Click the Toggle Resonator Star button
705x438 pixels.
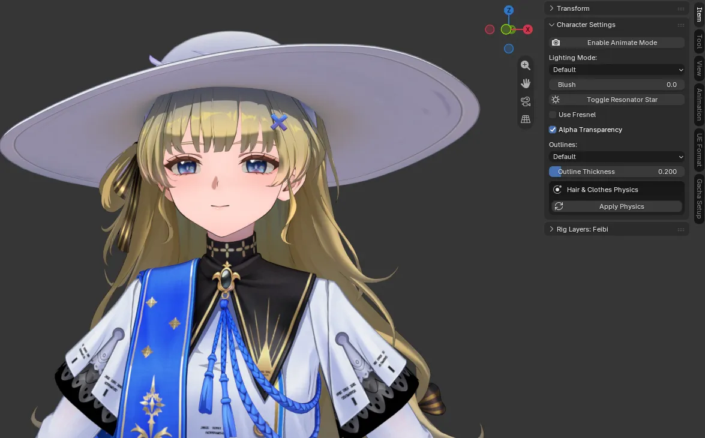coord(616,100)
